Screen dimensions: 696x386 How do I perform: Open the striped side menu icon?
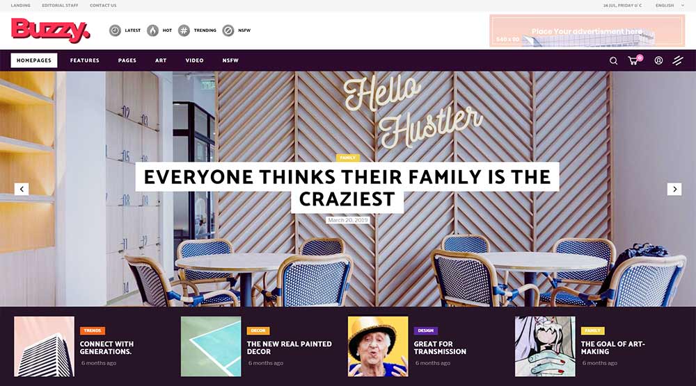[x=678, y=60]
